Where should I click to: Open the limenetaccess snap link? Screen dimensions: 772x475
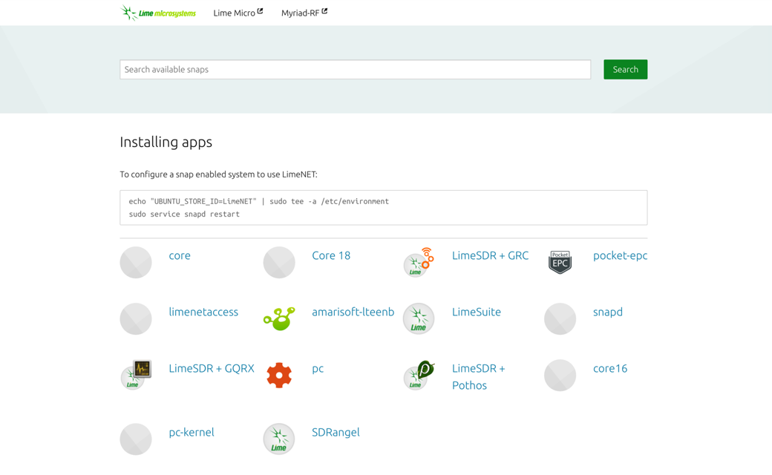pyautogui.click(x=203, y=312)
